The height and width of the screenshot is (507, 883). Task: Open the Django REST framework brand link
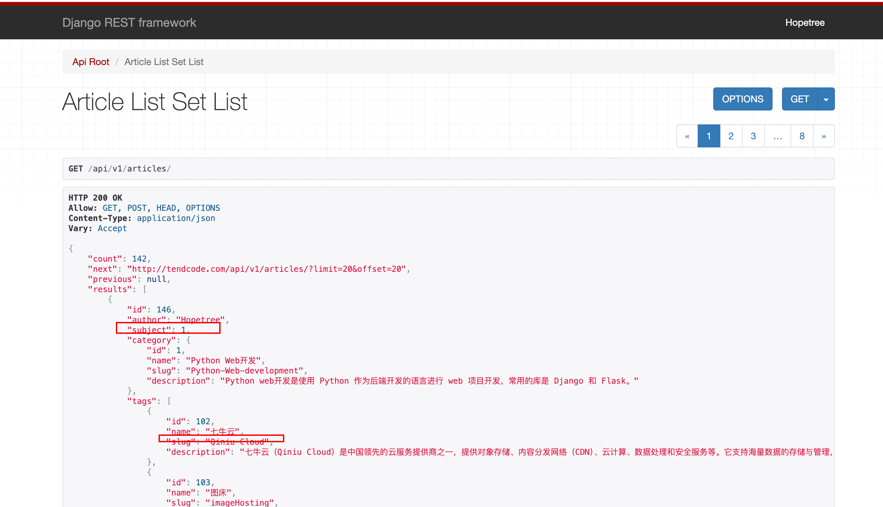click(129, 23)
